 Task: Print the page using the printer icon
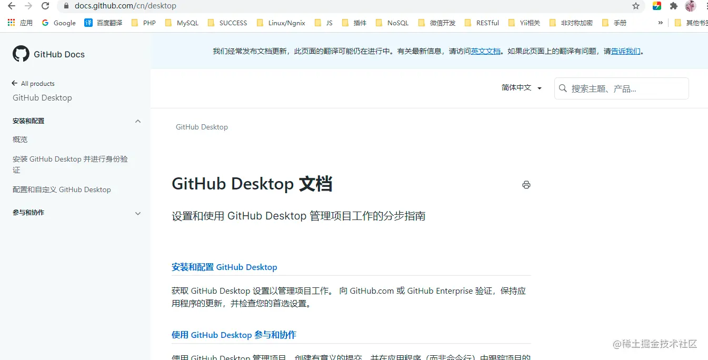[526, 185]
